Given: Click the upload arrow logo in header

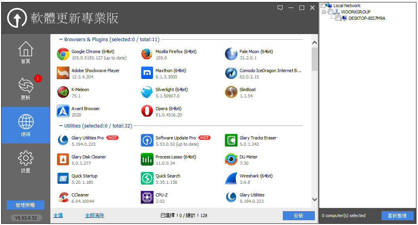Looking at the screenshot, I should [x=17, y=18].
